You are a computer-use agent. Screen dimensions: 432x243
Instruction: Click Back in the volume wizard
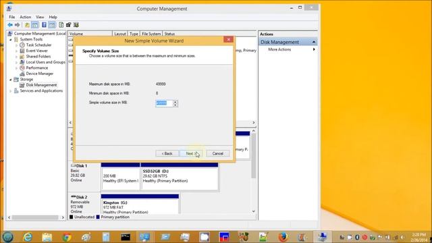pyautogui.click(x=167, y=153)
